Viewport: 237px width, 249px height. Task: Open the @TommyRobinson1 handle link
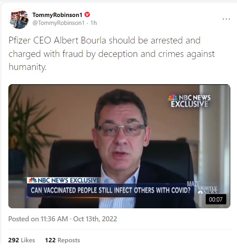58,23
